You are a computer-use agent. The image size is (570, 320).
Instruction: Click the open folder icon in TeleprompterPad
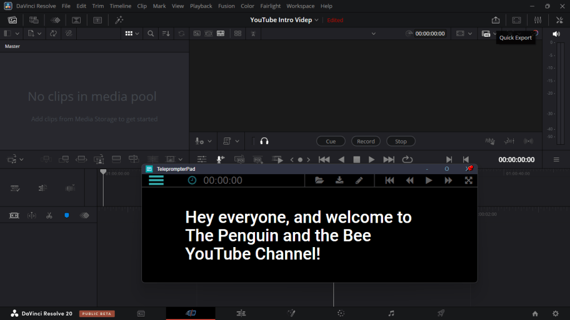click(x=319, y=180)
